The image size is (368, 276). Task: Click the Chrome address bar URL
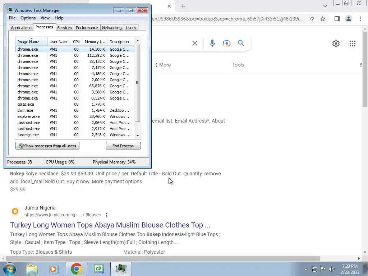click(227, 19)
